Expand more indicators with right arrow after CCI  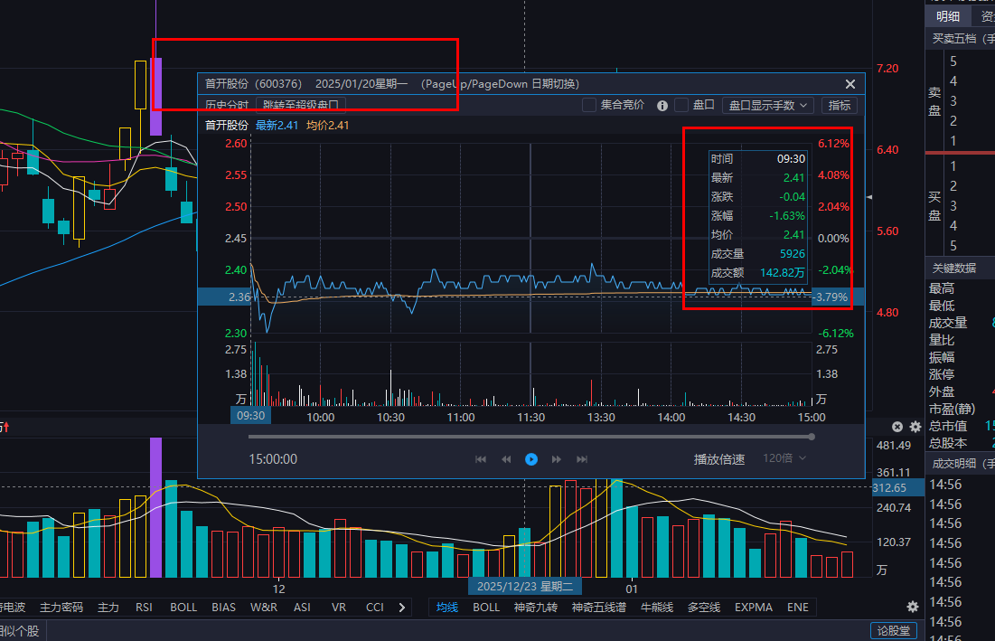(x=402, y=607)
